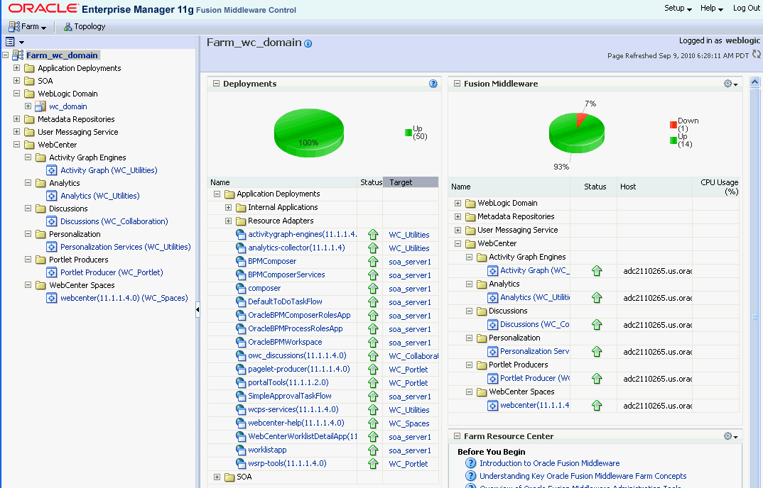This screenshot has height=488, width=763.
Task: Click navigation tree view options icon
Action: [15, 42]
